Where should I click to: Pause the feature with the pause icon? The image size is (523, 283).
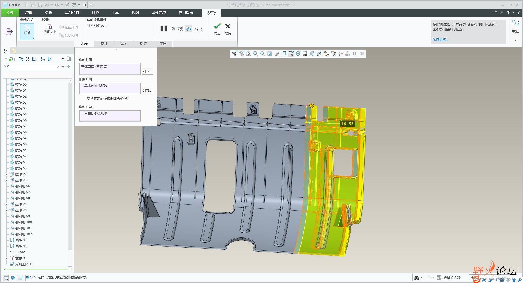[163, 29]
